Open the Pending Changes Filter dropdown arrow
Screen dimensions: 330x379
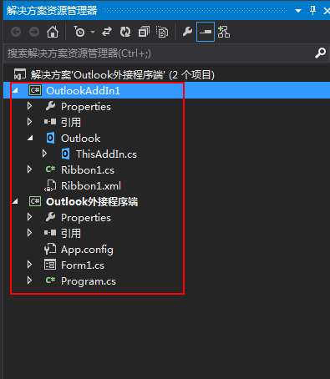pos(93,33)
